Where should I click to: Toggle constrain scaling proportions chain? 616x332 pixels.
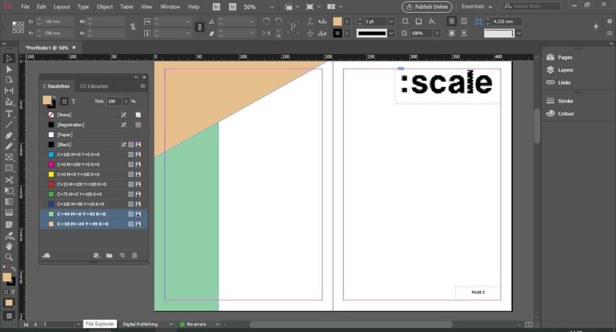(200, 27)
